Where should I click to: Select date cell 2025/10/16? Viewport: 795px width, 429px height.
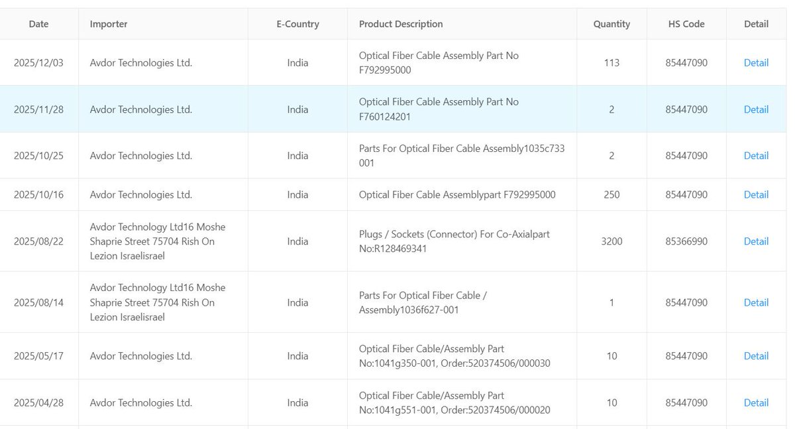pos(38,195)
